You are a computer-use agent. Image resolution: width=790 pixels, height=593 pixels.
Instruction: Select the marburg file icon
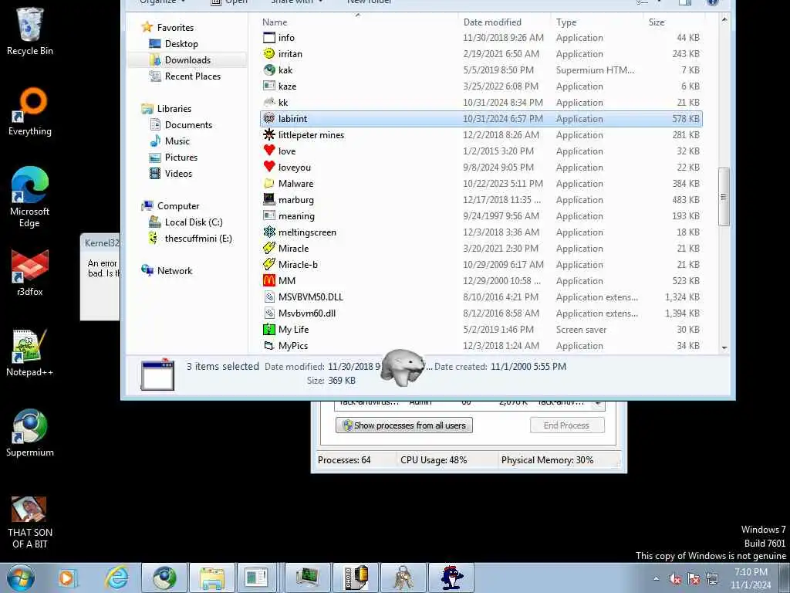(269, 200)
